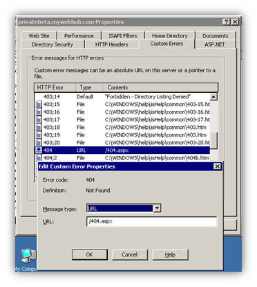
Task: Sort by the HTTP Error column header
Action: click(55, 87)
